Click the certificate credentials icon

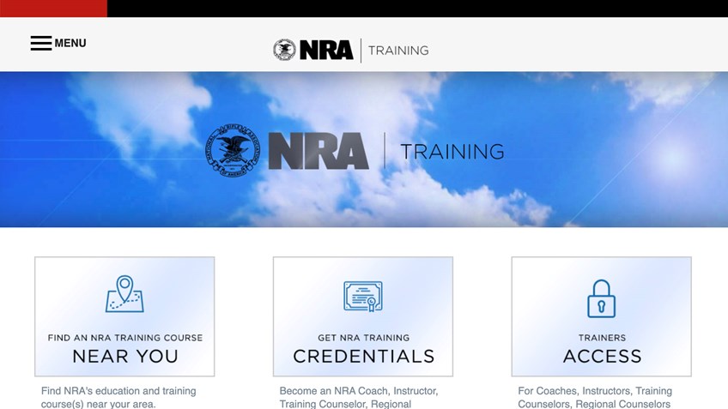pyautogui.click(x=363, y=296)
